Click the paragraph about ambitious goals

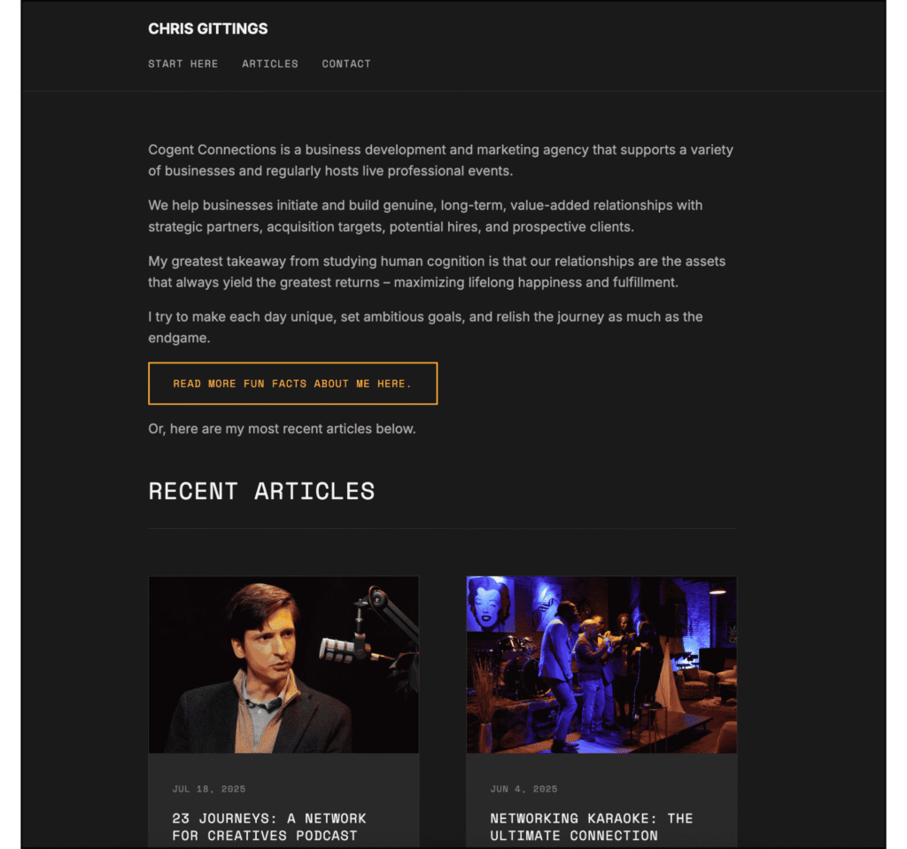tap(425, 327)
